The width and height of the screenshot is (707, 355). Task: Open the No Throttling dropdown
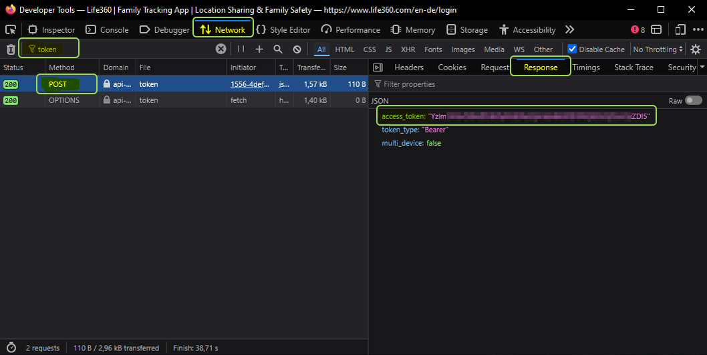(x=658, y=49)
